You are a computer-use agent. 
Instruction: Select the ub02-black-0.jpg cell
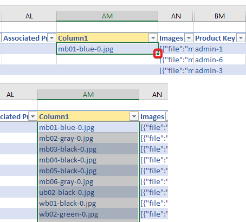point(88,192)
